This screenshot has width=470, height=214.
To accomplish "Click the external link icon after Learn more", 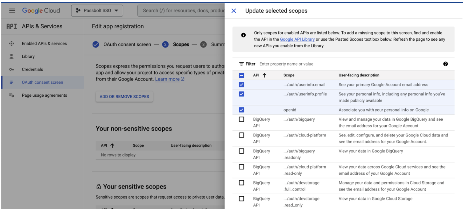I will pyautogui.click(x=183, y=79).
